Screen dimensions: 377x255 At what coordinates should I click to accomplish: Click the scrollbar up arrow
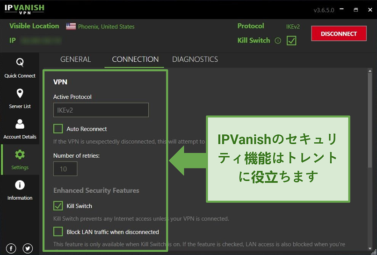[370, 71]
